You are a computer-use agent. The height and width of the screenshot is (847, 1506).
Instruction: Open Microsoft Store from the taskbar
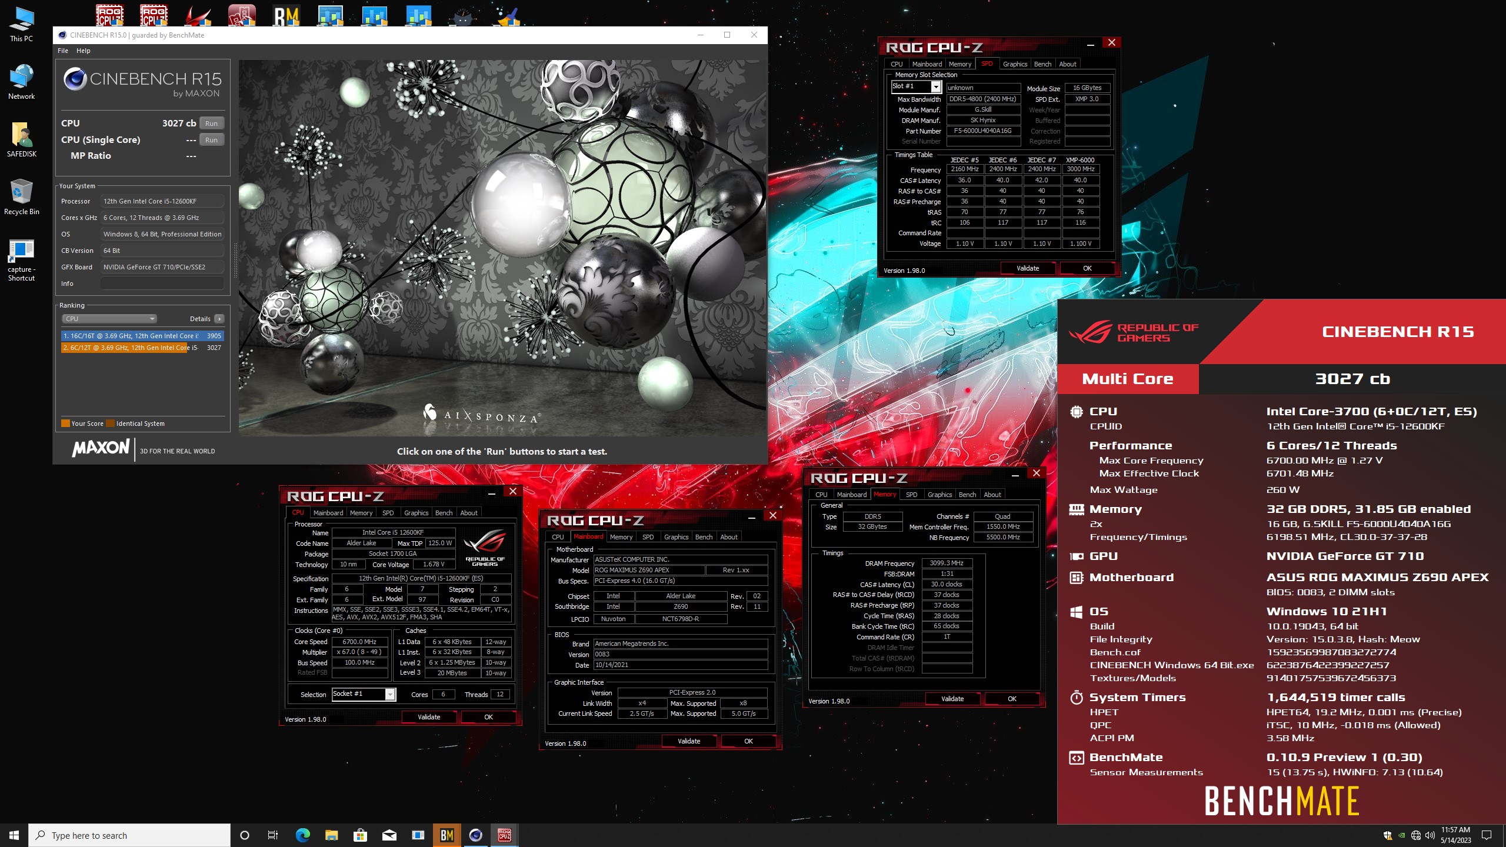[360, 835]
